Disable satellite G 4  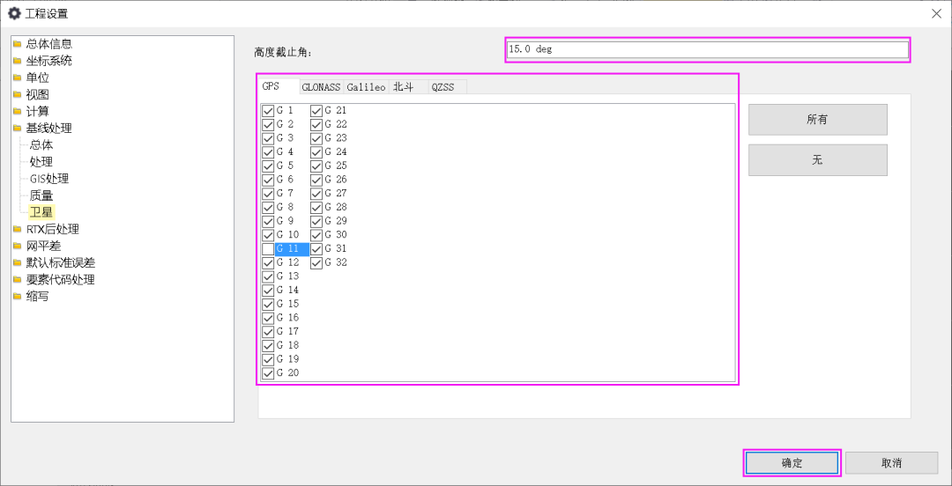[x=268, y=151]
